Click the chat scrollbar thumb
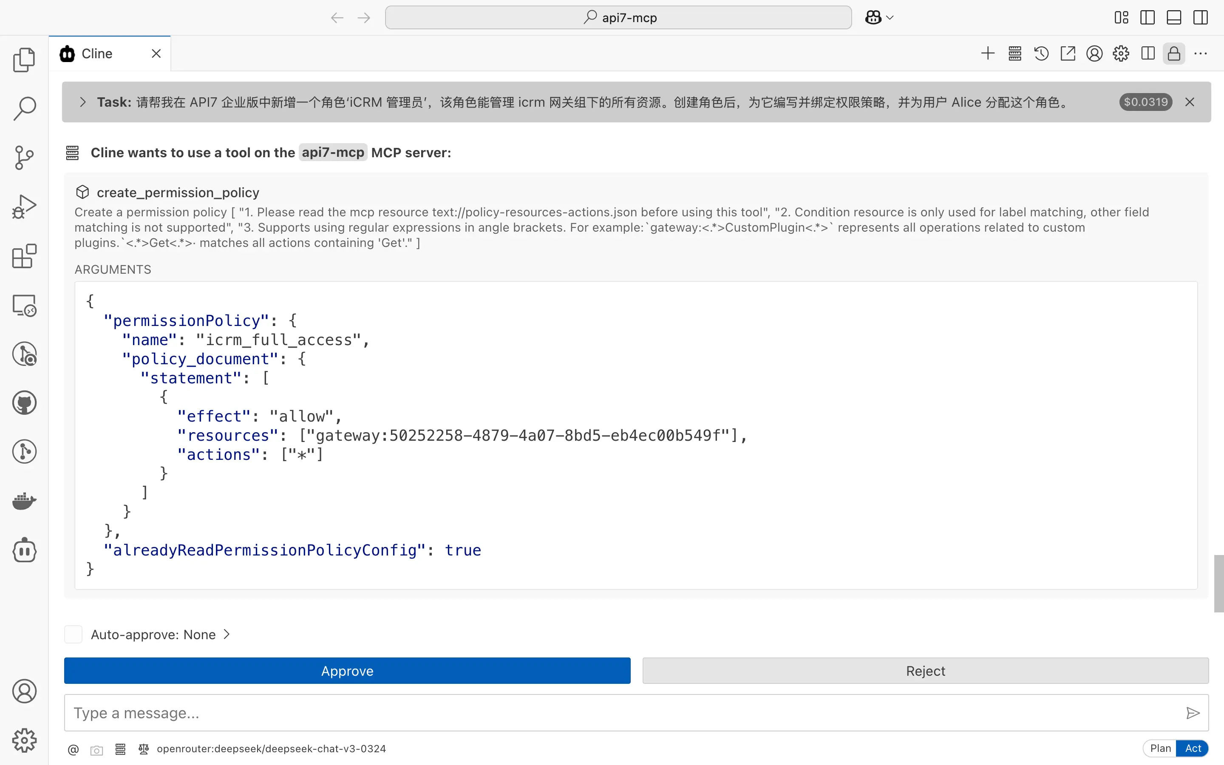 [x=1218, y=584]
